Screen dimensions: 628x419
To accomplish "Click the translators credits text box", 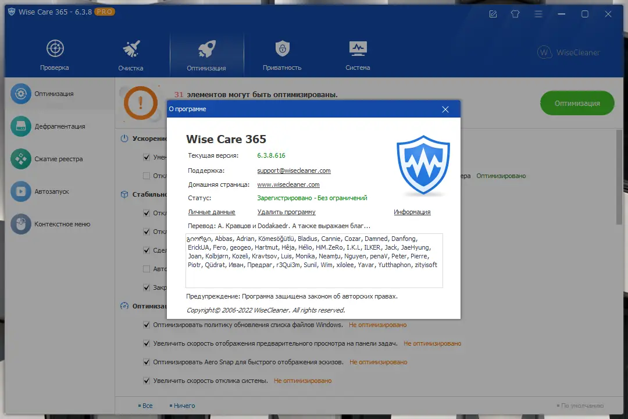I will click(314, 261).
